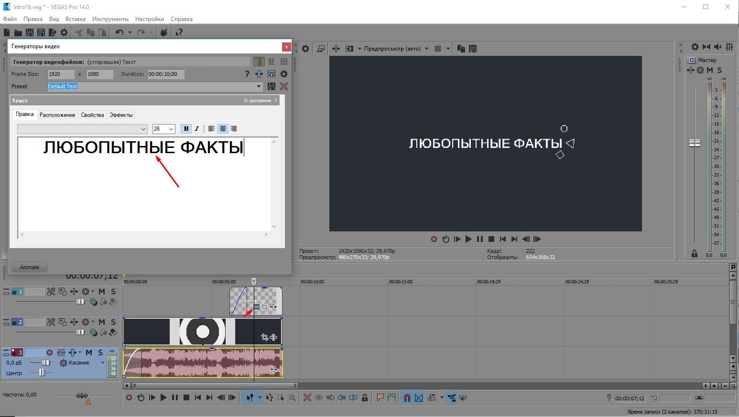Save the current preset with the disk icon
The width and height of the screenshot is (739, 417).
tap(272, 86)
